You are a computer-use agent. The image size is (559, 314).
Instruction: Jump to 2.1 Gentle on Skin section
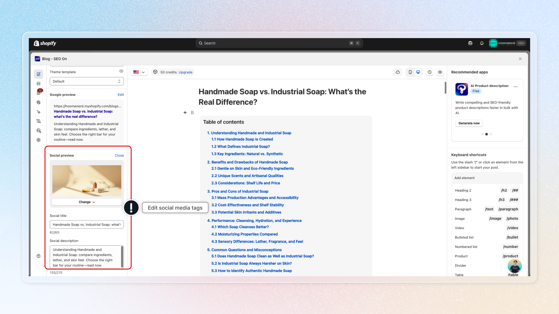point(252,168)
